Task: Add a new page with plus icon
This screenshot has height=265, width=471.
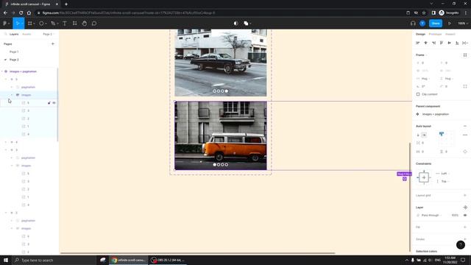Action: tap(53, 44)
